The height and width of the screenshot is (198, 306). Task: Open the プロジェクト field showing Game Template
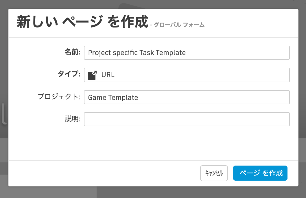coord(187,97)
